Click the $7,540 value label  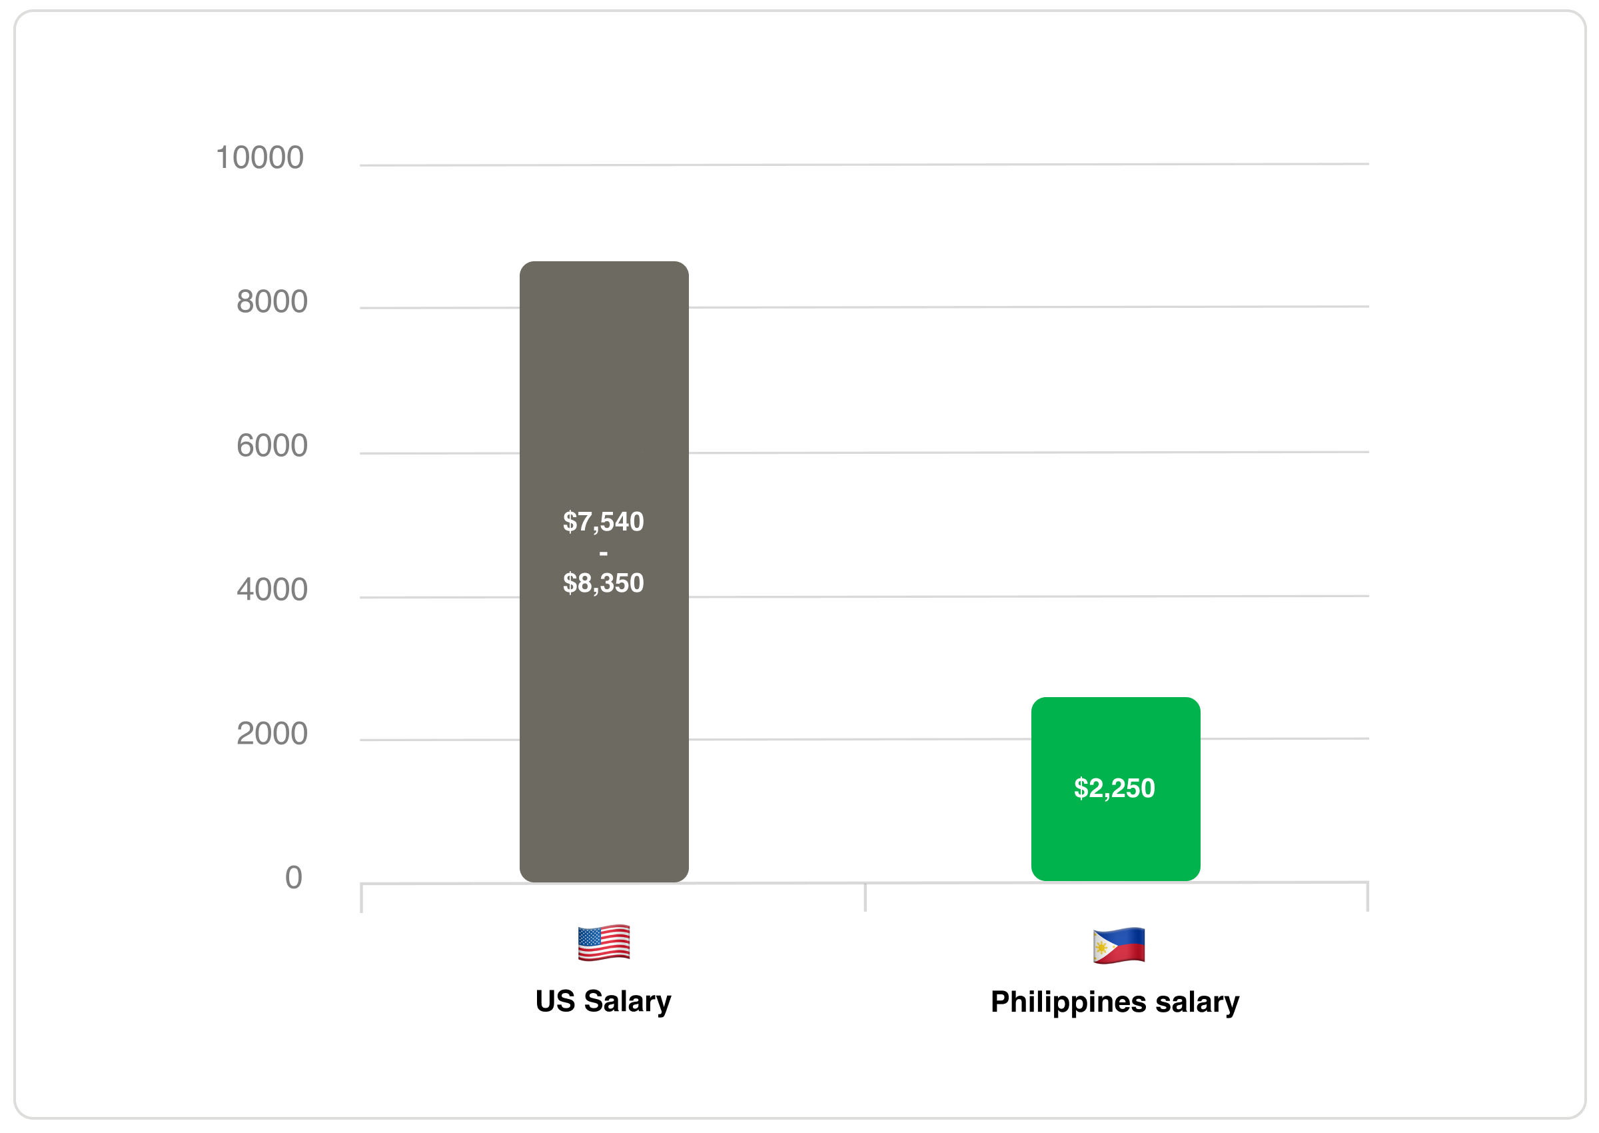click(x=603, y=522)
